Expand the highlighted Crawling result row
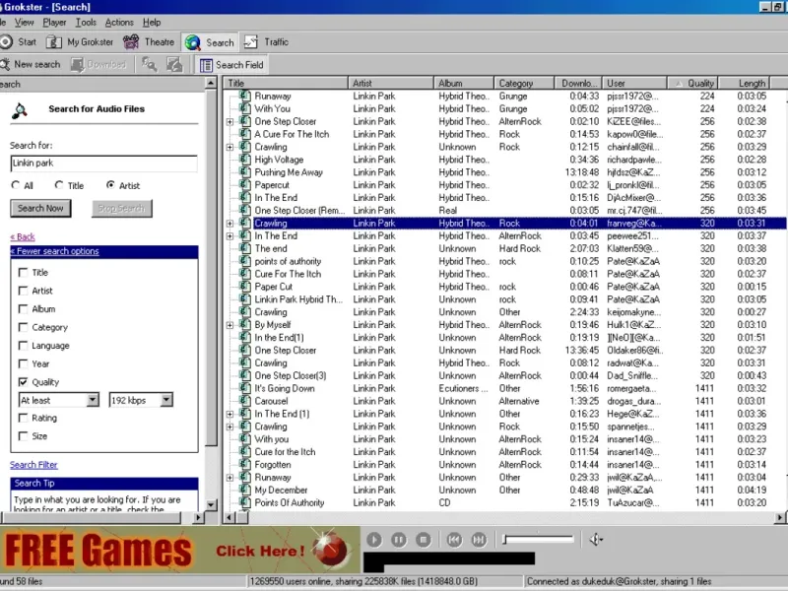Viewport: 788px width, 591px height. click(x=230, y=224)
